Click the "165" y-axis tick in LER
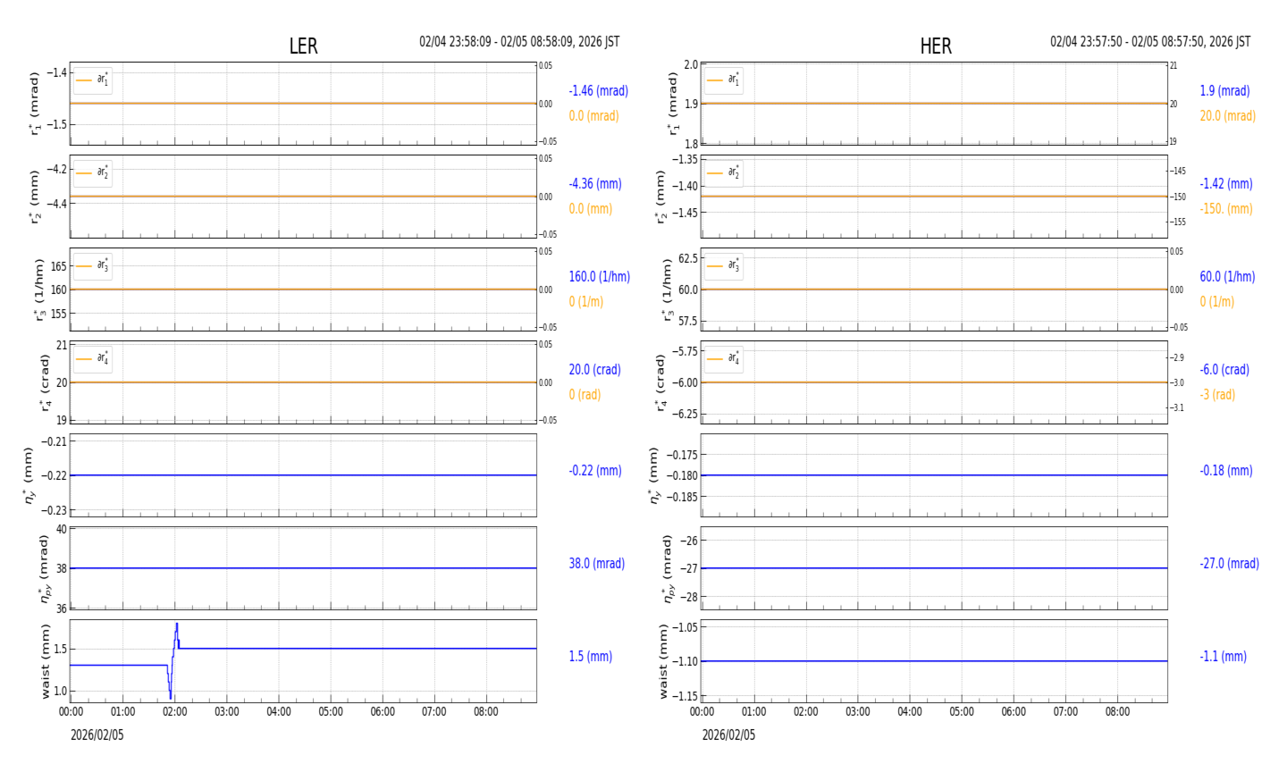This screenshot has width=1262, height=772. pos(58,266)
